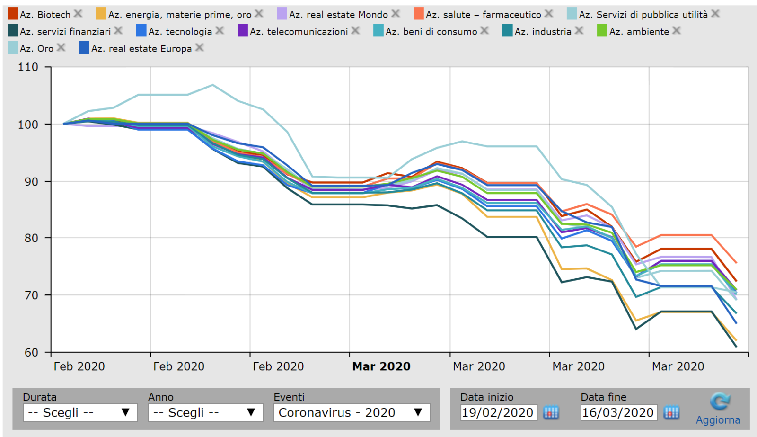Remove Az. energia, materie prime, oro series
Screen dimensions: 757x437
pos(259,14)
